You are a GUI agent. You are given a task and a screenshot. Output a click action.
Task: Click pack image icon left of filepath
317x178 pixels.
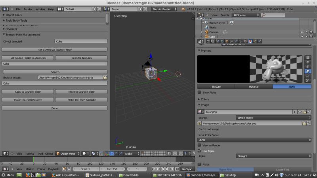pos(199,123)
